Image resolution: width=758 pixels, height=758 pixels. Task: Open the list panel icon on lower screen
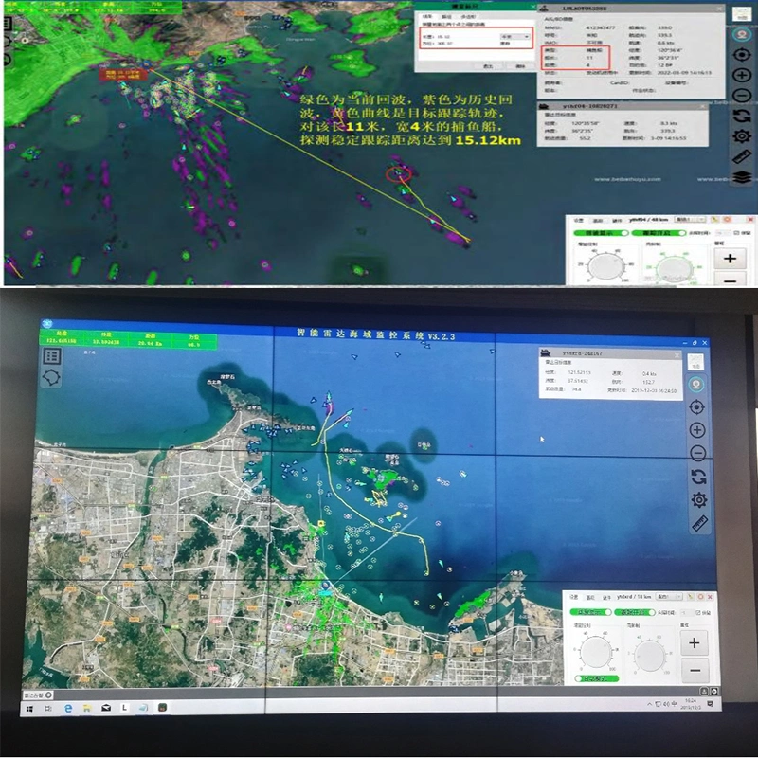click(x=52, y=356)
